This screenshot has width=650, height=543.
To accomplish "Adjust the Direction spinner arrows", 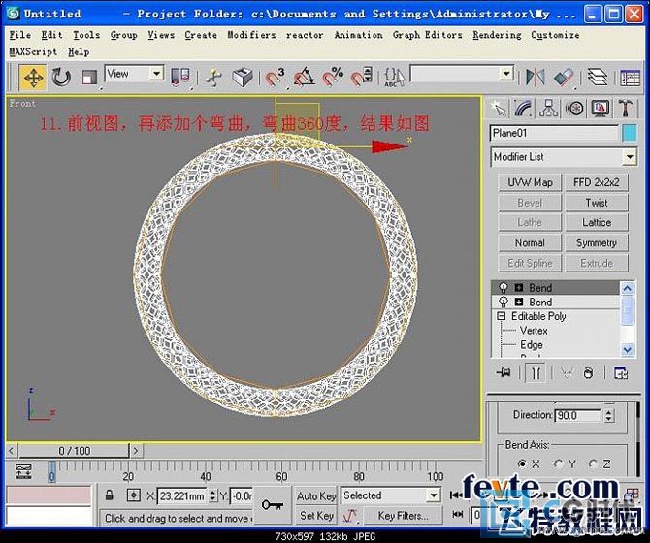I will click(608, 415).
